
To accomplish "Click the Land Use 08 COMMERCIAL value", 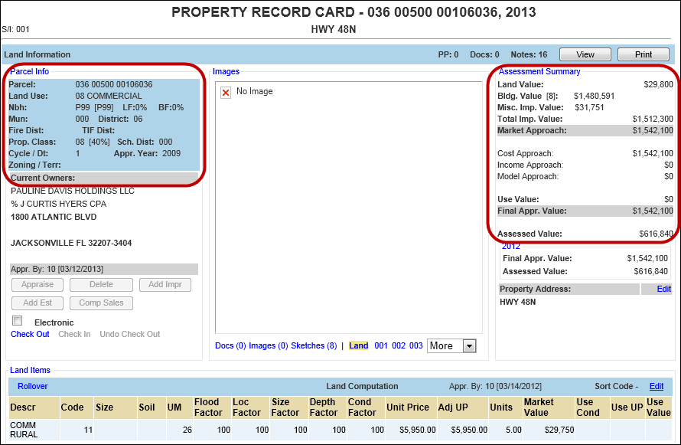I will [109, 96].
